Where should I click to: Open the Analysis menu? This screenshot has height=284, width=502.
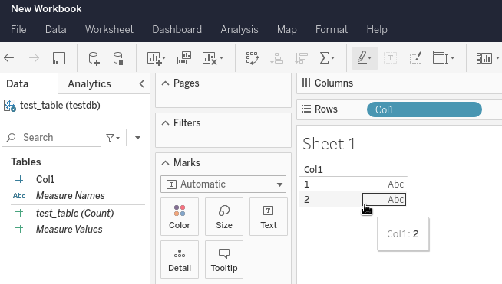pyautogui.click(x=239, y=29)
